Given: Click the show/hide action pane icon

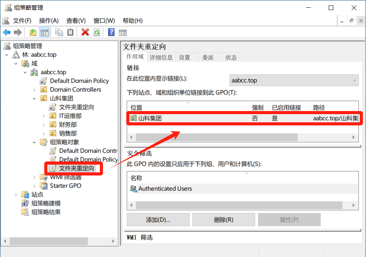Looking at the screenshot, I should 123,32.
